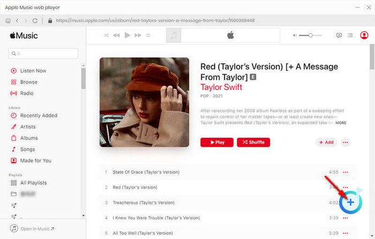Click the blue floating add-to-list button
Image resolution: width=375 pixels, height=239 pixels.
[x=350, y=202]
